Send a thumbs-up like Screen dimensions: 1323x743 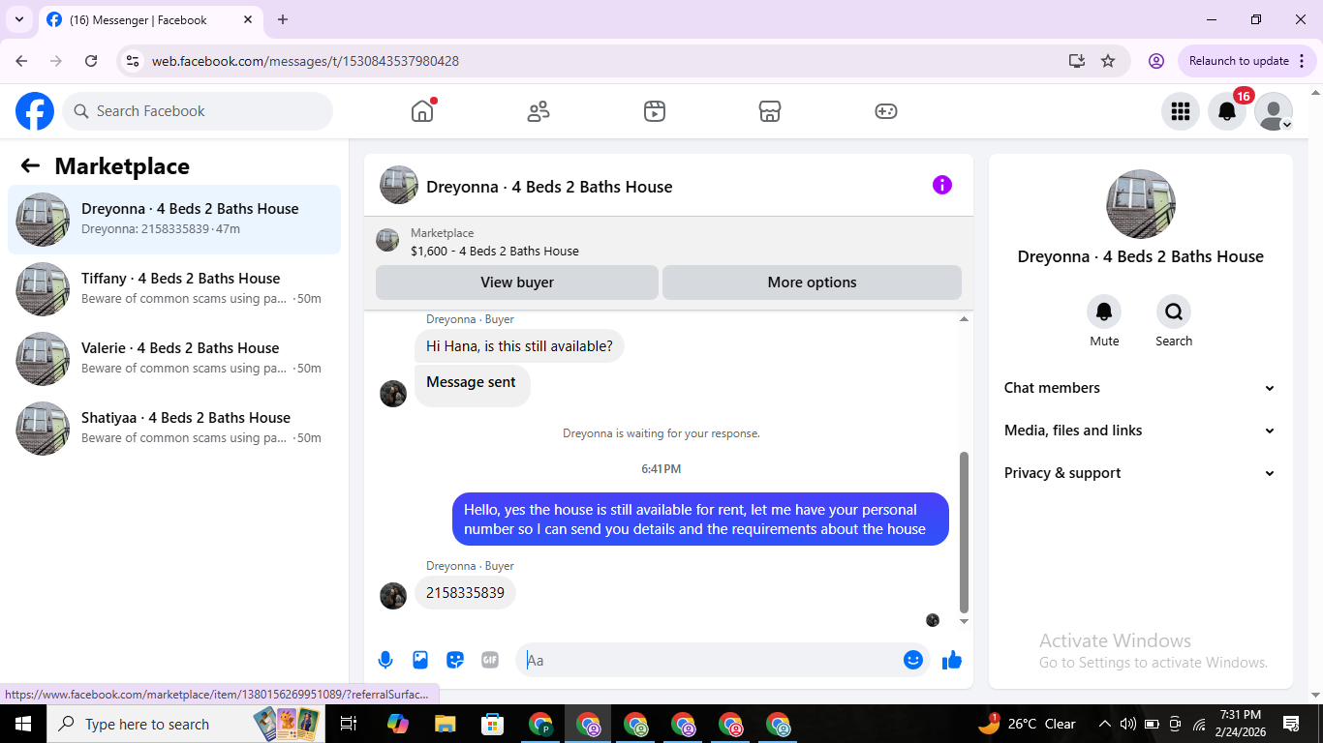952,660
